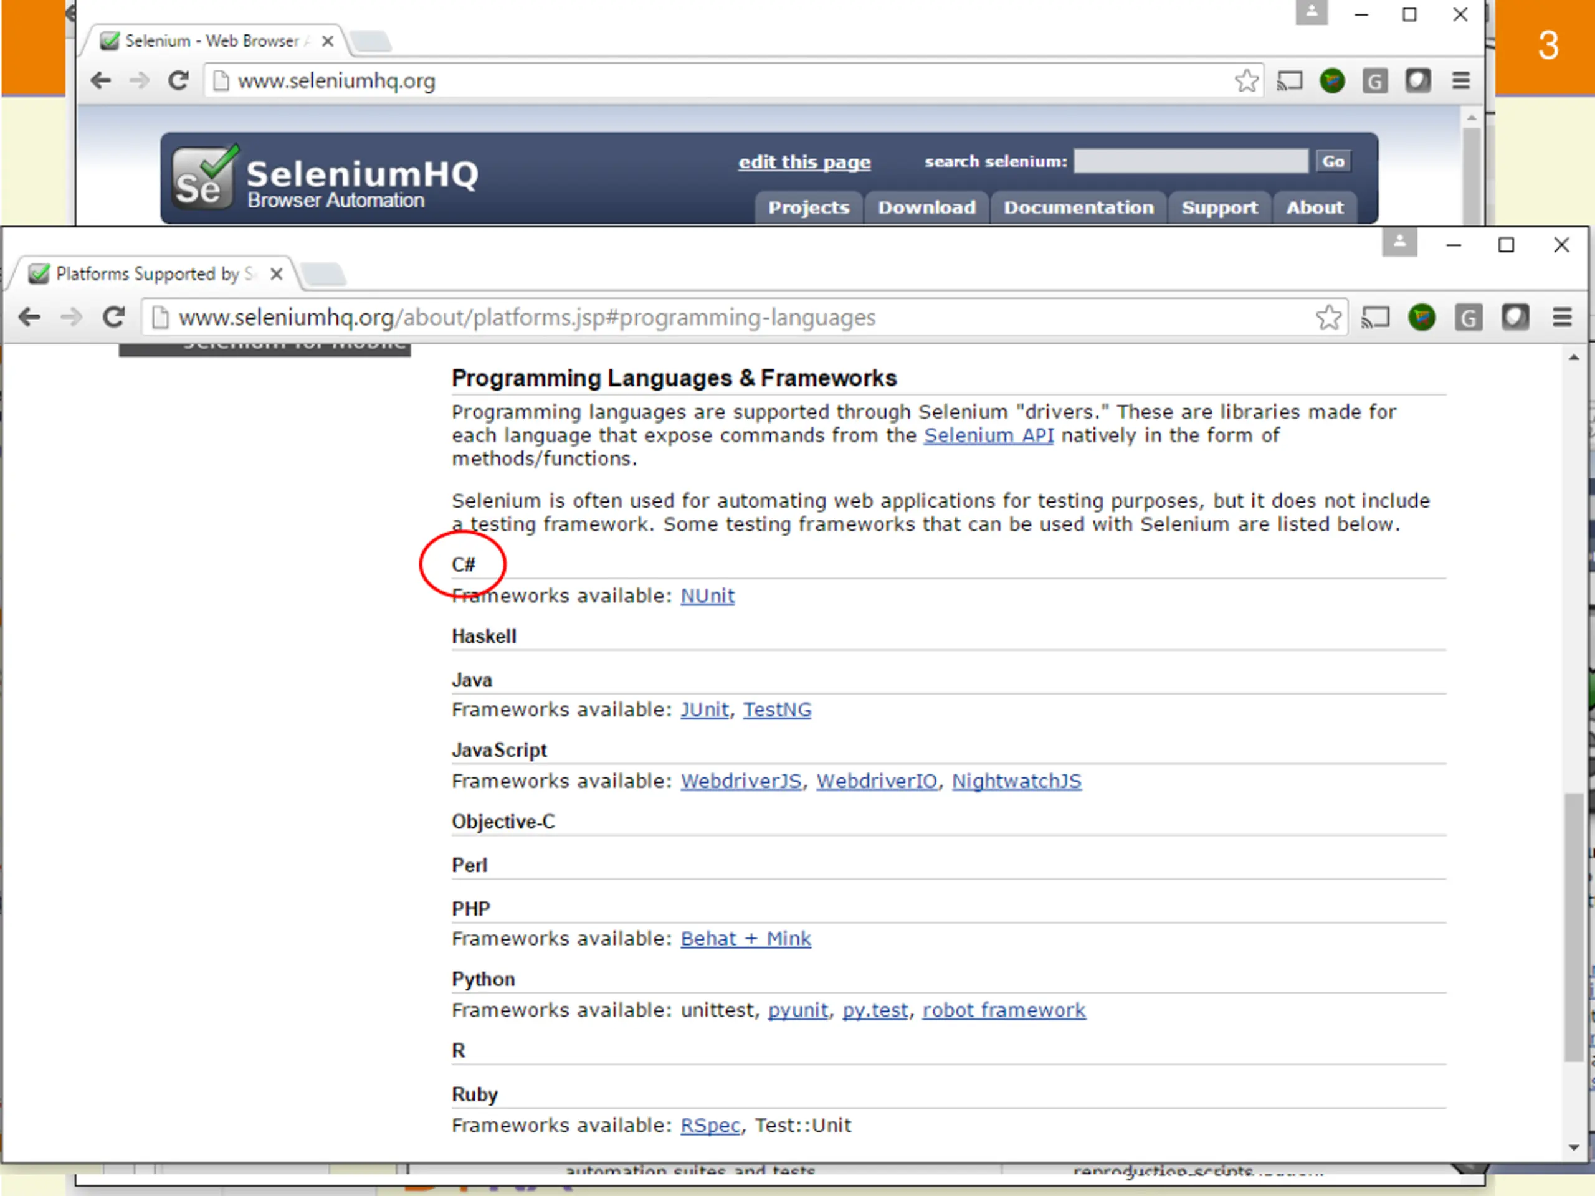Open the Download nav tab

tap(926, 207)
